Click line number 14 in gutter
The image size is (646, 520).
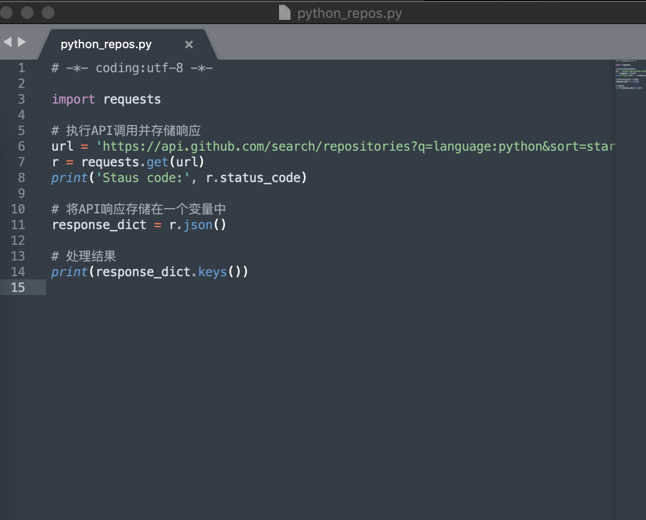point(18,272)
